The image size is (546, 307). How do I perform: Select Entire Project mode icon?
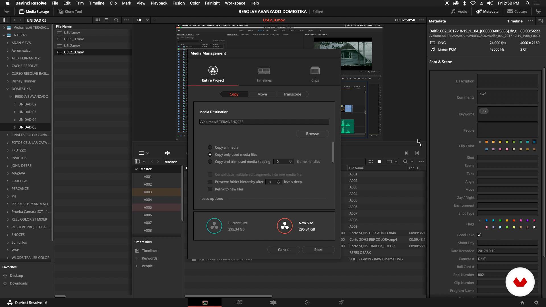tap(213, 70)
